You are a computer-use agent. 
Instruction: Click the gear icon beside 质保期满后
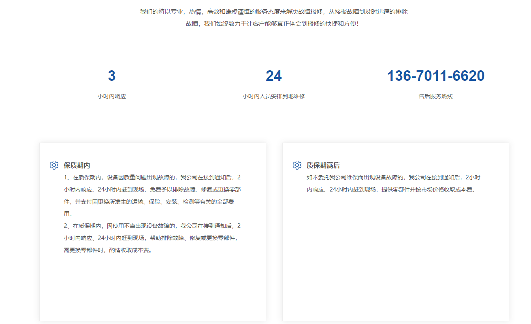297,165
